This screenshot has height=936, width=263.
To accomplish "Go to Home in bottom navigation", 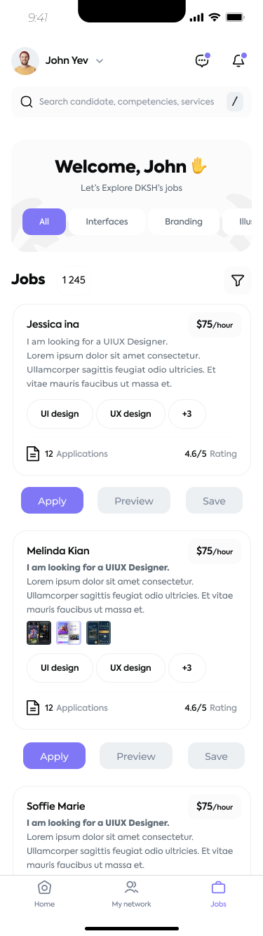I will pos(44,894).
